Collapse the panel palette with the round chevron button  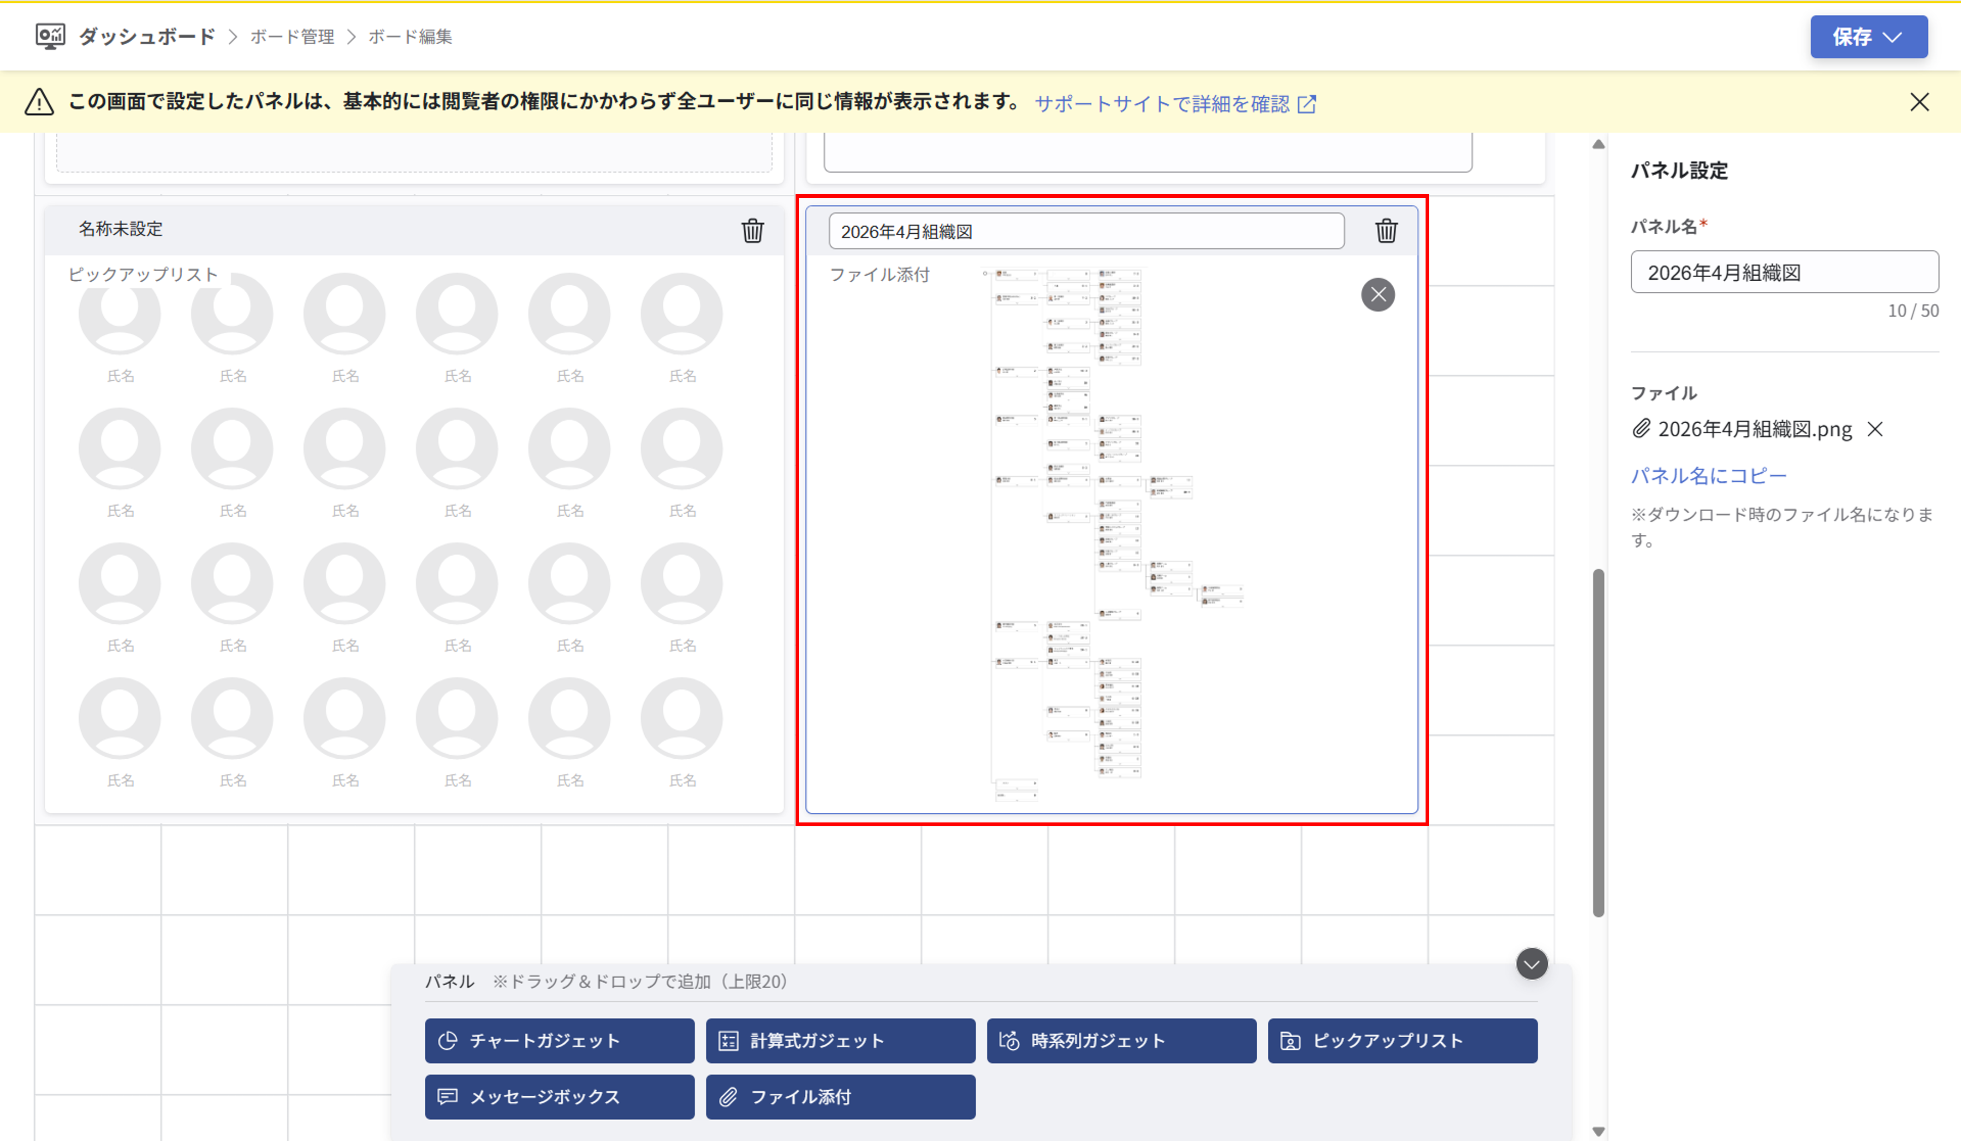click(x=1532, y=964)
